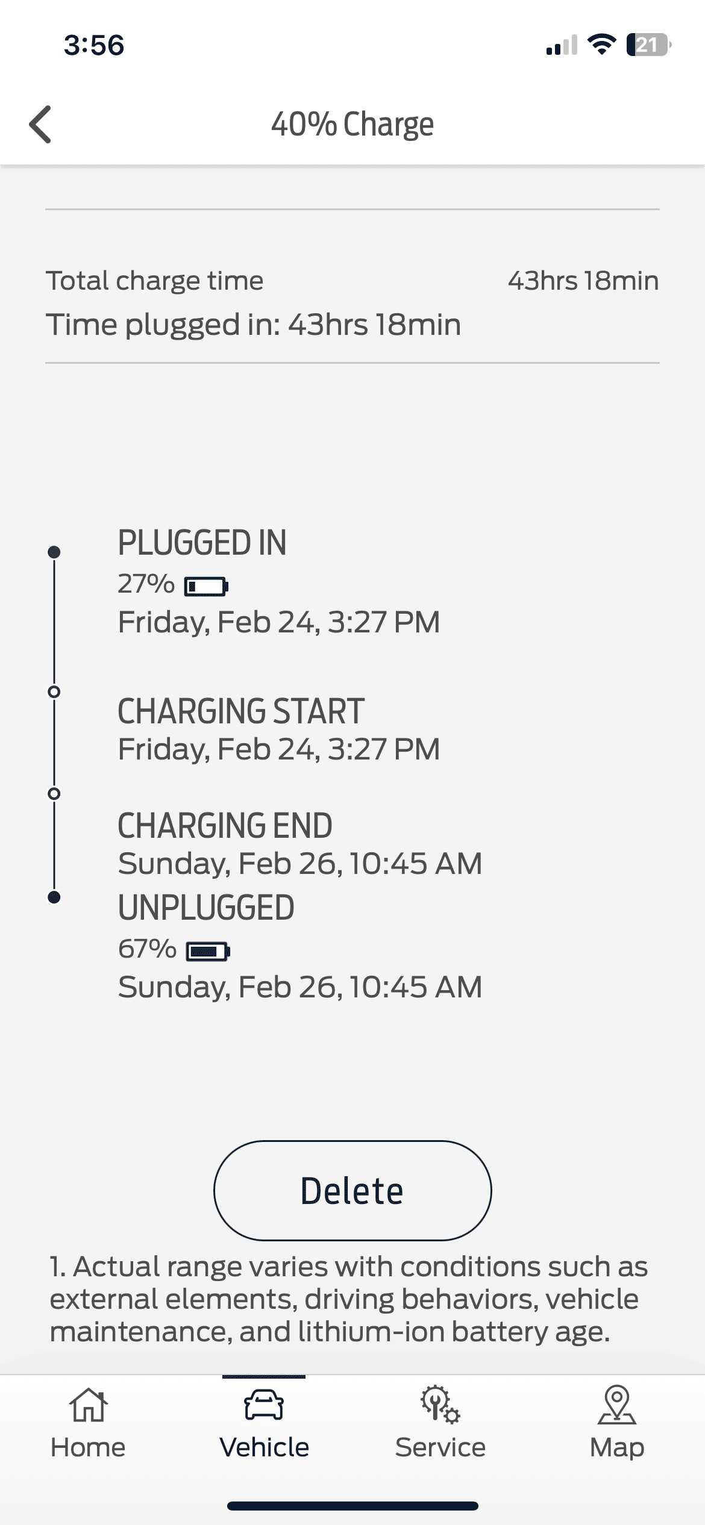This screenshot has height=1525, width=705.
Task: Tap the 67% battery icon
Action: pyautogui.click(x=208, y=951)
